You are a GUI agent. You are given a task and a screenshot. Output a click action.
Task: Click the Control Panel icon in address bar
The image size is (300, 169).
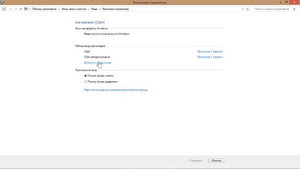[26, 9]
